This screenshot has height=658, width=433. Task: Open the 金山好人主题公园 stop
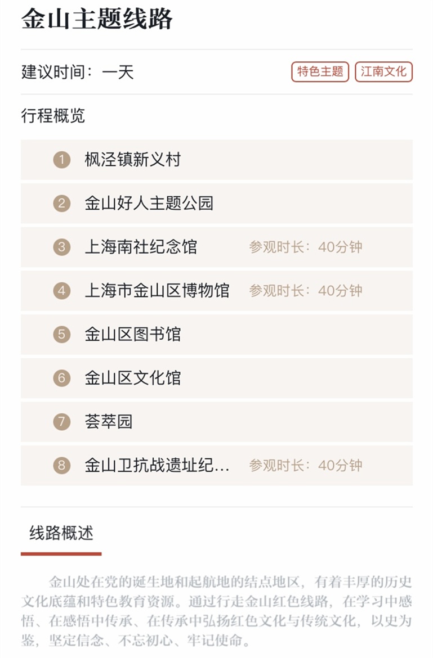tap(217, 204)
